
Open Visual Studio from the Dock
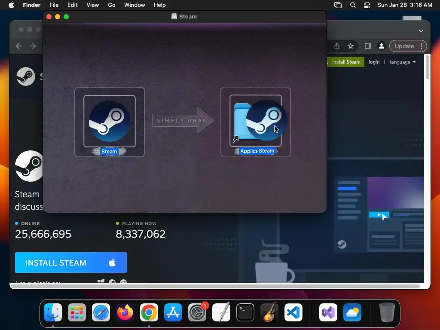coord(328,312)
